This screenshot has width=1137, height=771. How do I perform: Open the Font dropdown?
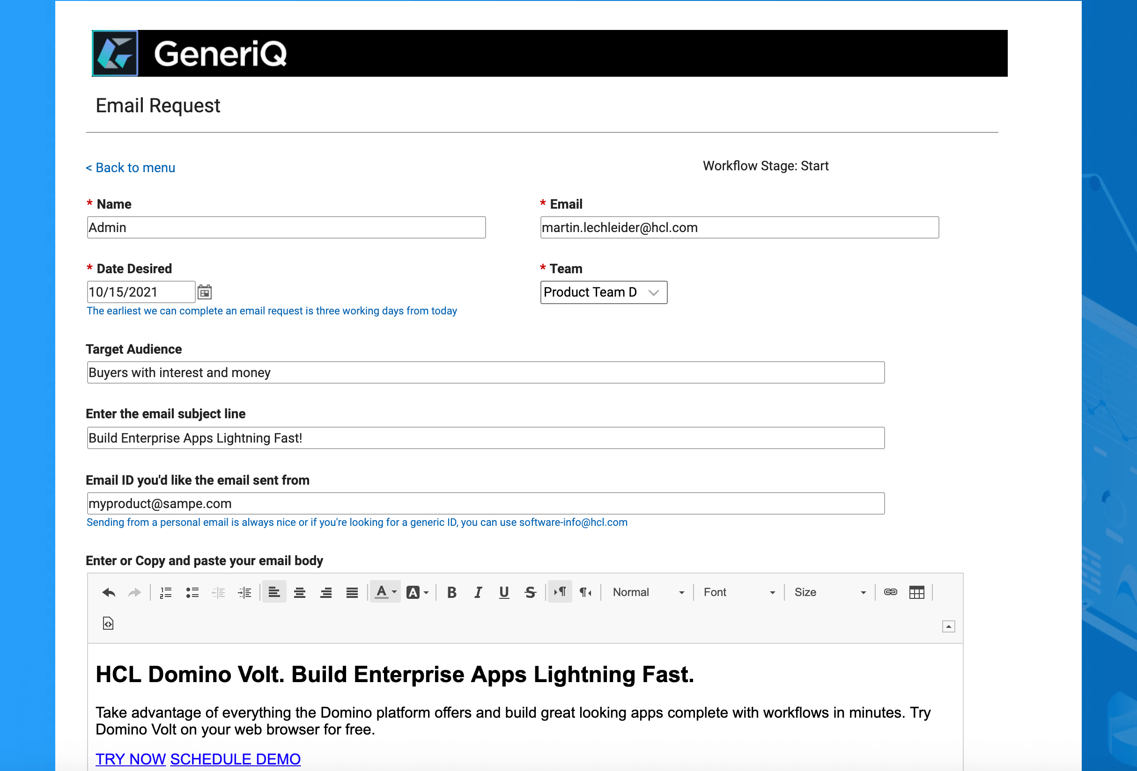pos(739,593)
